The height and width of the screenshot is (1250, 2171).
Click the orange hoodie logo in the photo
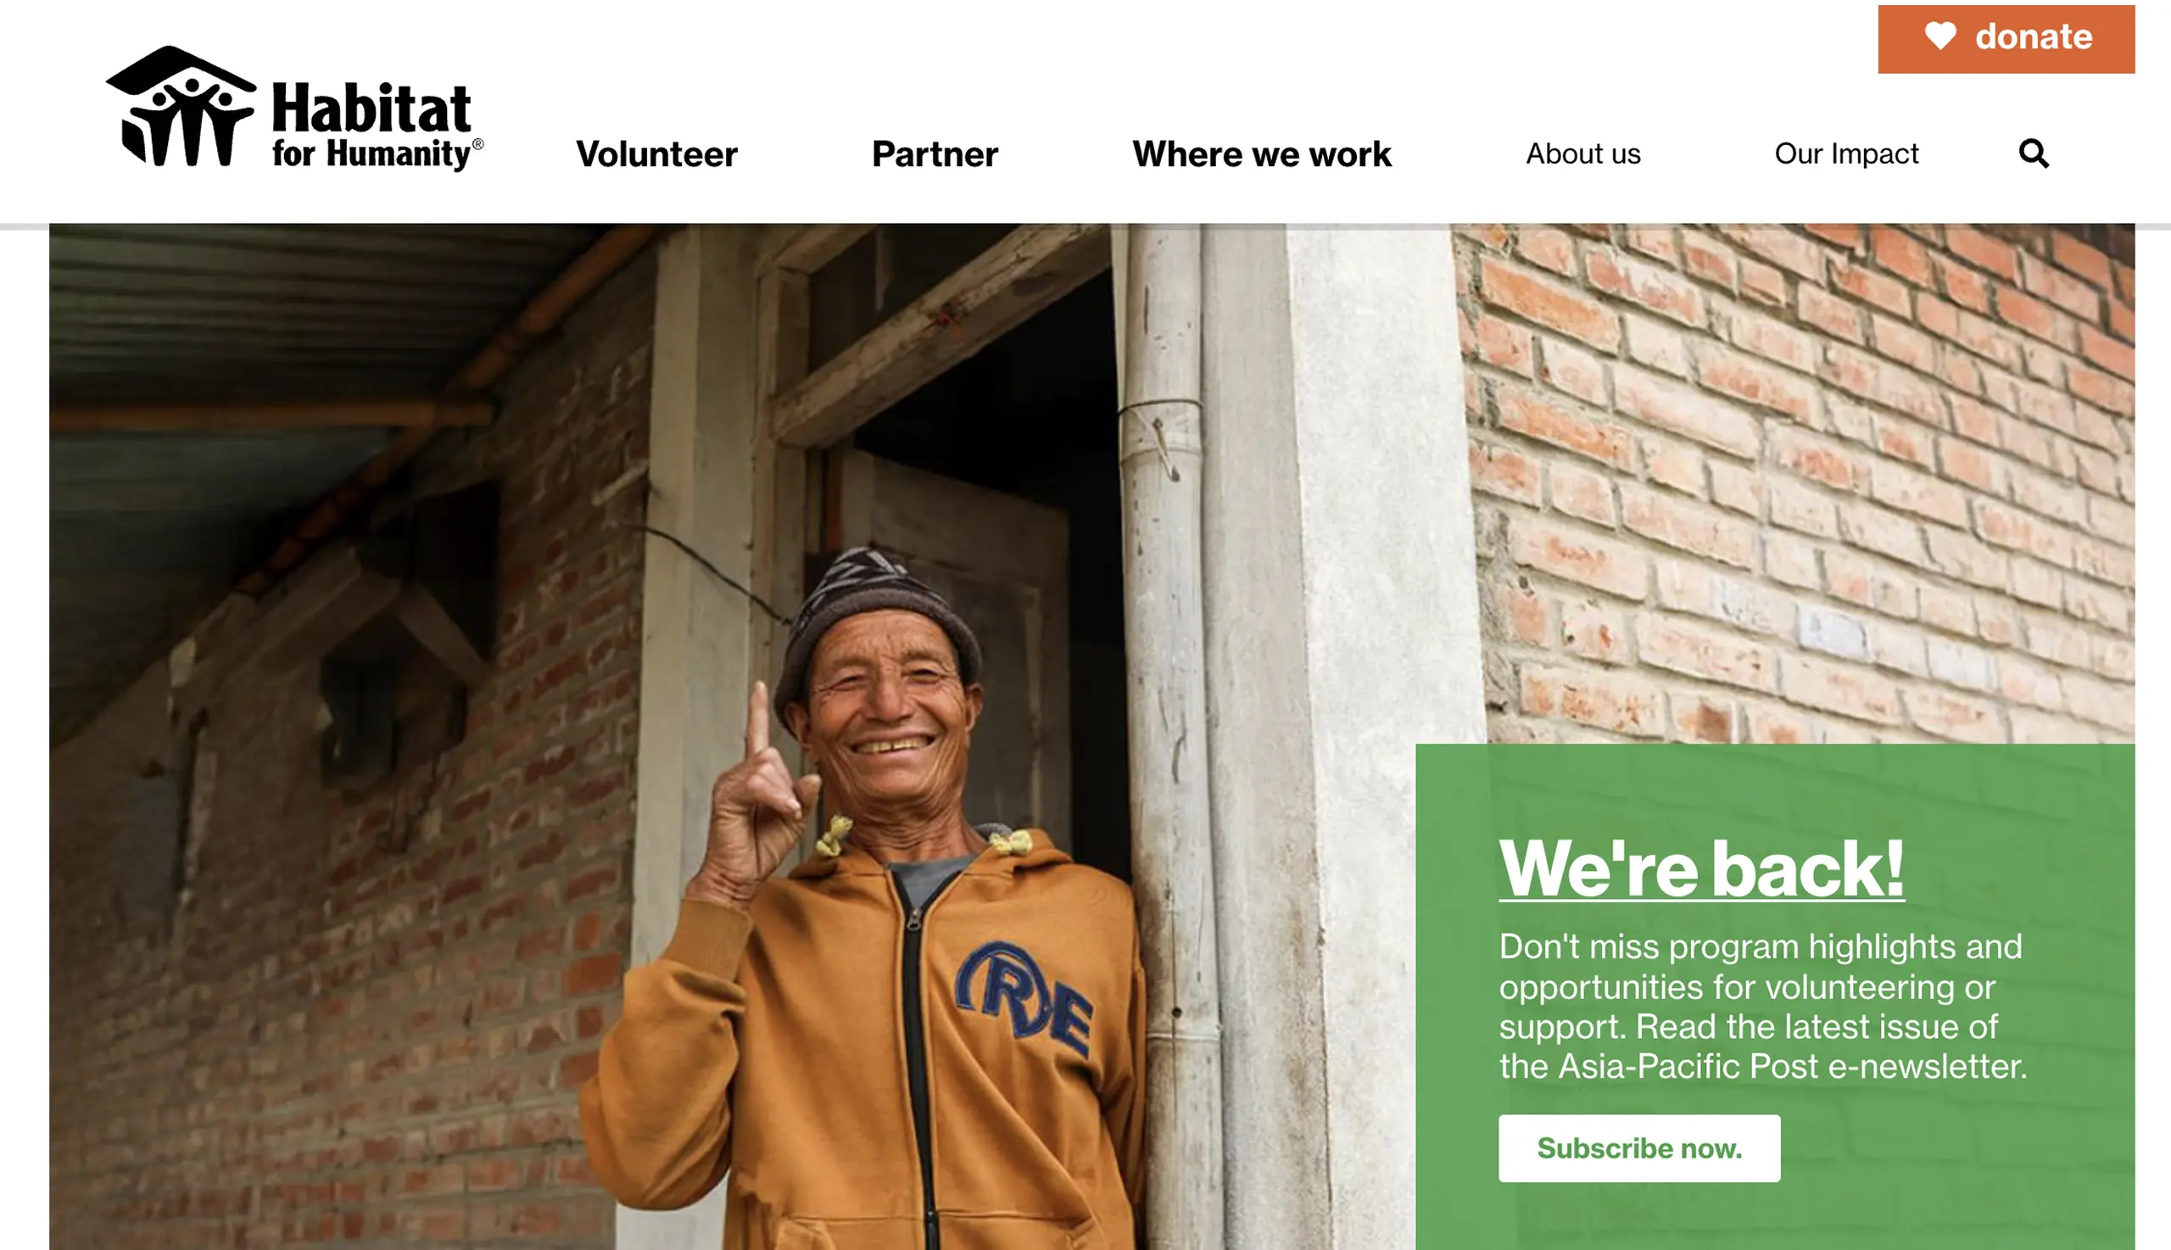point(1024,998)
